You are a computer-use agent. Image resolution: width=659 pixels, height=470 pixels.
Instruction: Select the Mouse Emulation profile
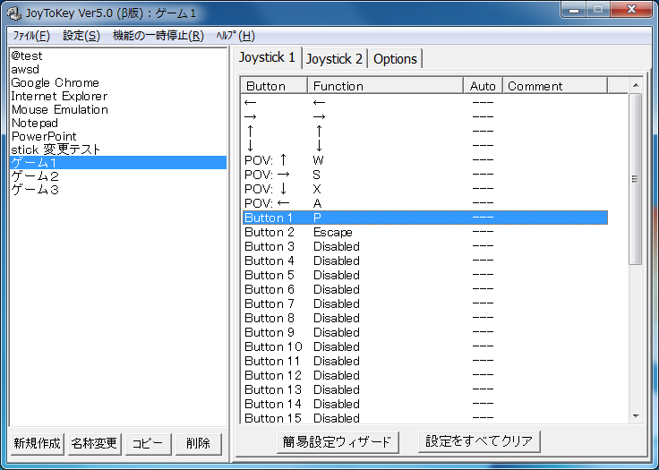[59, 109]
